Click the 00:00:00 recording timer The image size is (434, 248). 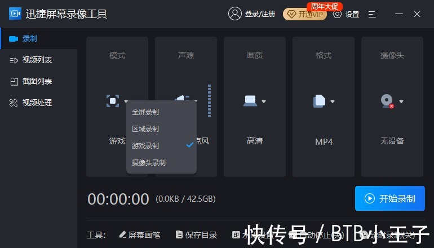point(118,199)
